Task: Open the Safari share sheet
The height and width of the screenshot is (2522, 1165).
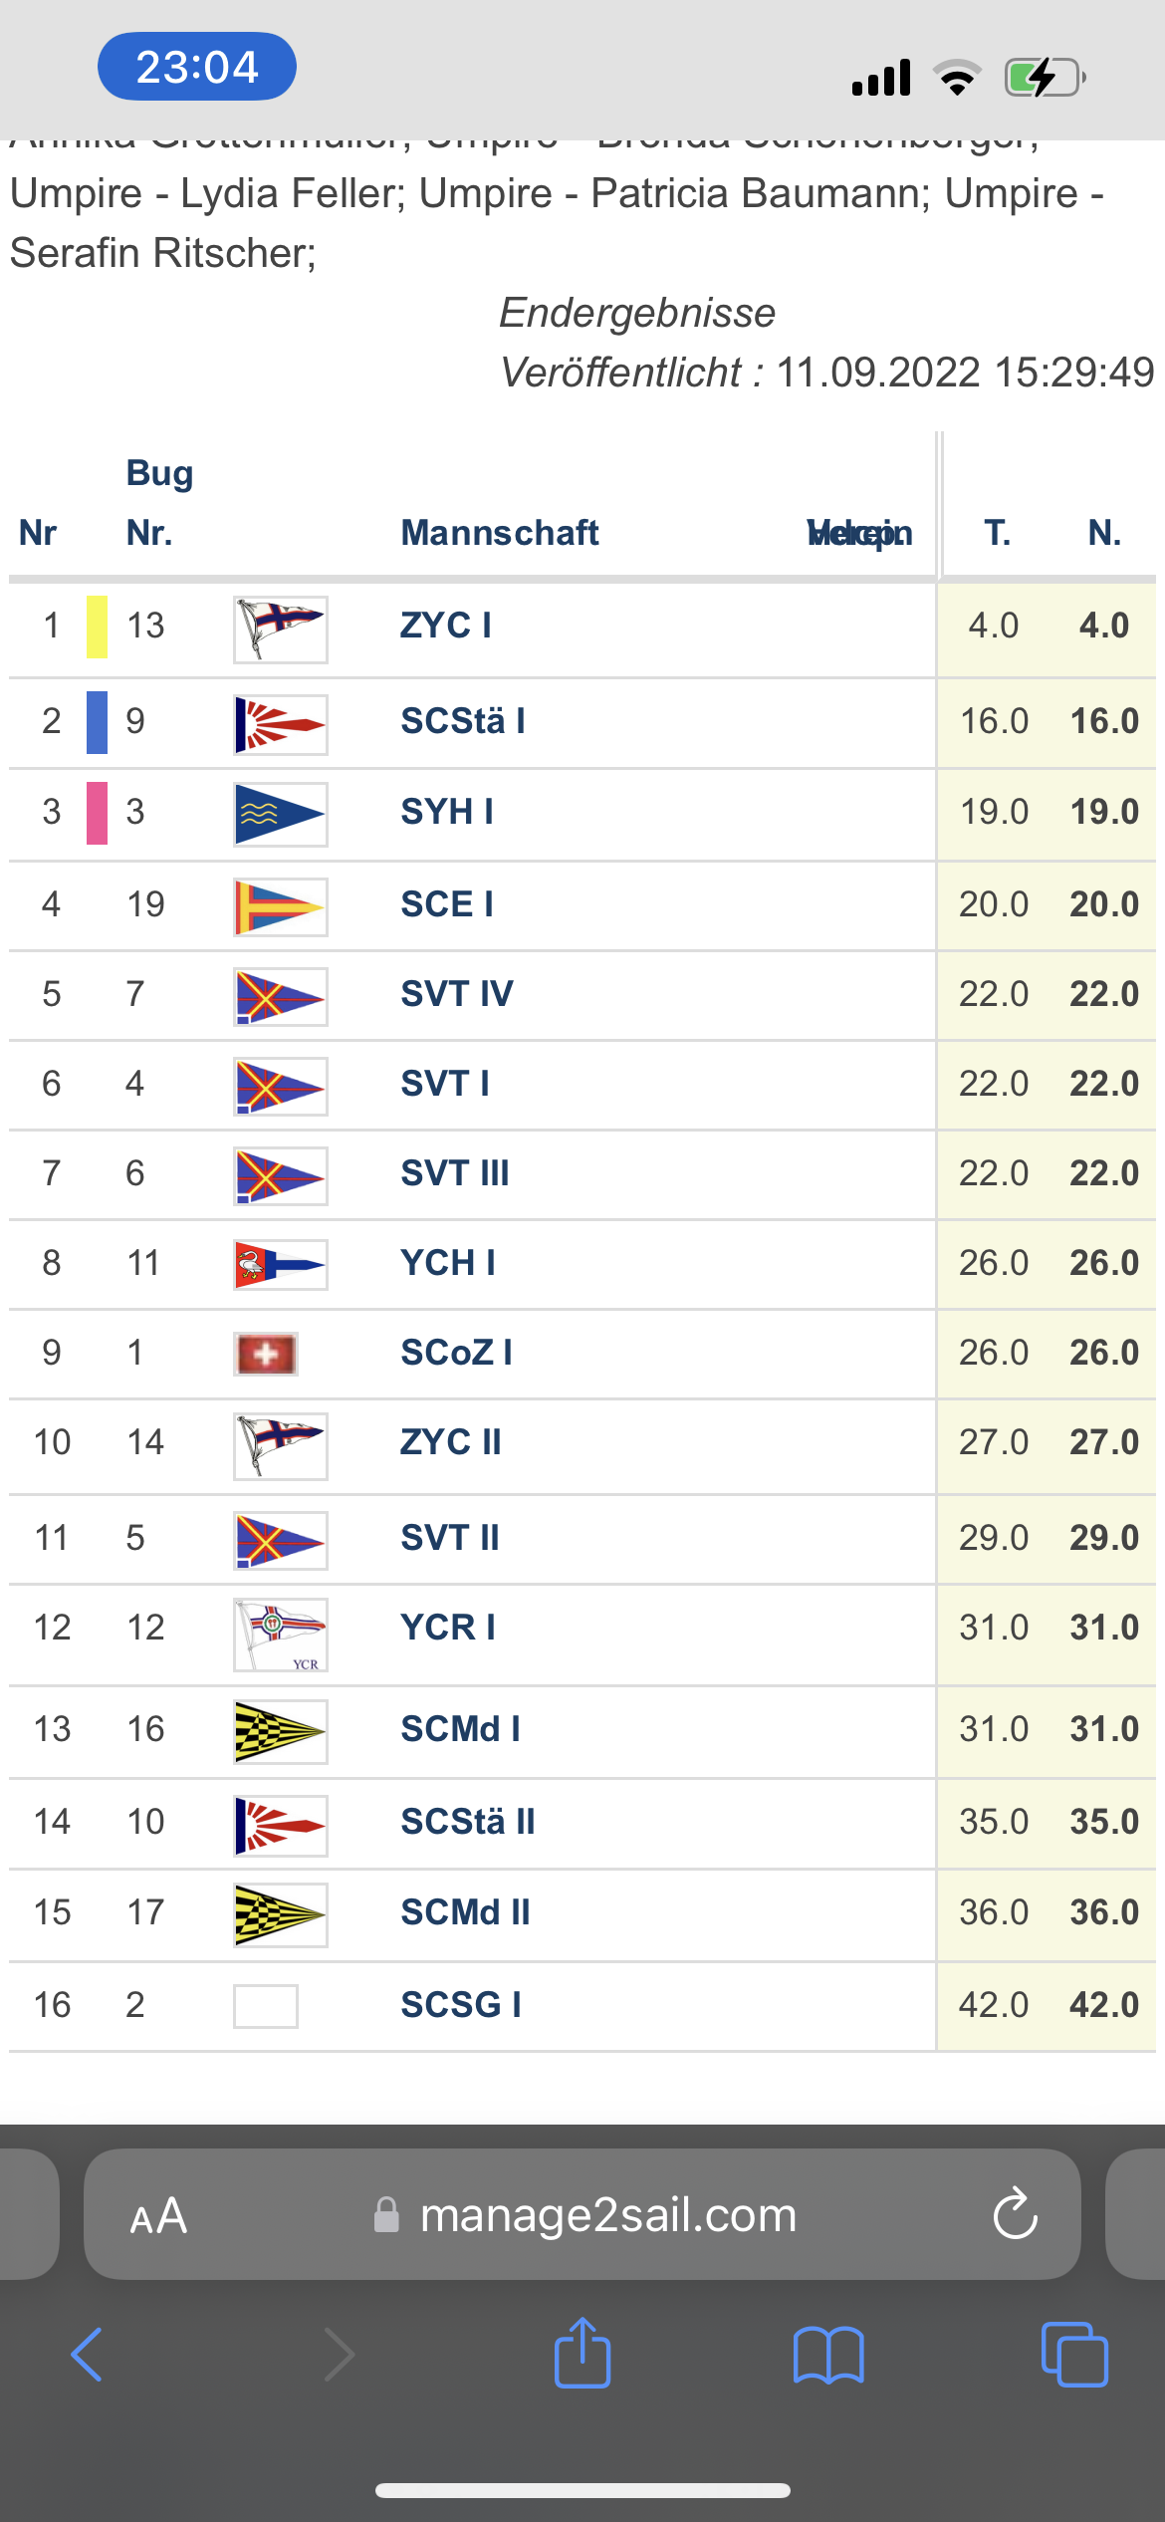Action: [x=582, y=2355]
